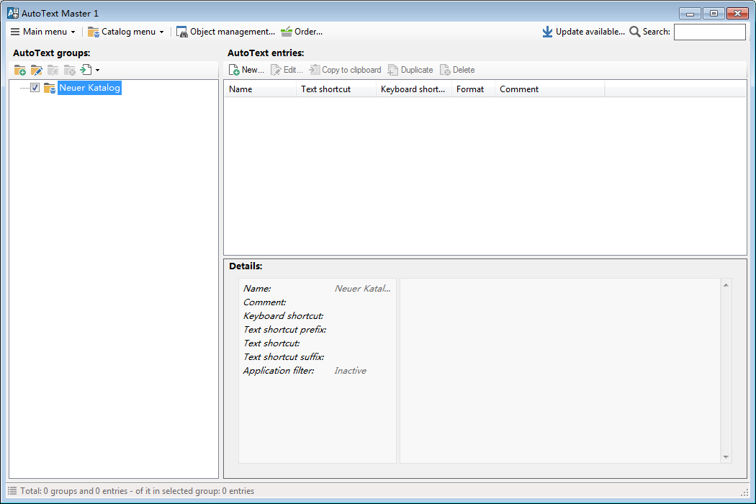Click the AutoText Master app icon in title bar
The height and width of the screenshot is (504, 756).
(13, 13)
